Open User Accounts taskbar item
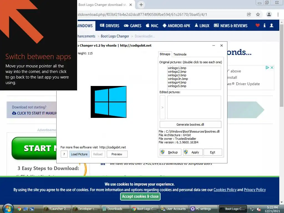This screenshot has width=284, height=213. [x=174, y=209]
